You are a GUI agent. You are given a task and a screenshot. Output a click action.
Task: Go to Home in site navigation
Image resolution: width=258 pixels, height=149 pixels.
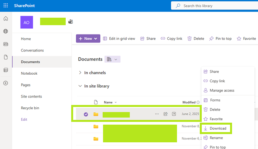point(26,39)
